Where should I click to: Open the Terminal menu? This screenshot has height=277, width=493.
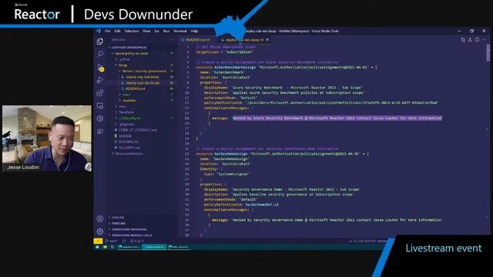point(180,31)
